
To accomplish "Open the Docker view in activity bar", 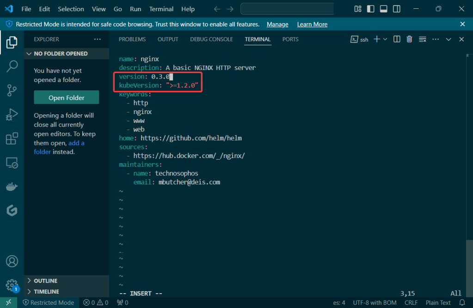I will click(12, 187).
